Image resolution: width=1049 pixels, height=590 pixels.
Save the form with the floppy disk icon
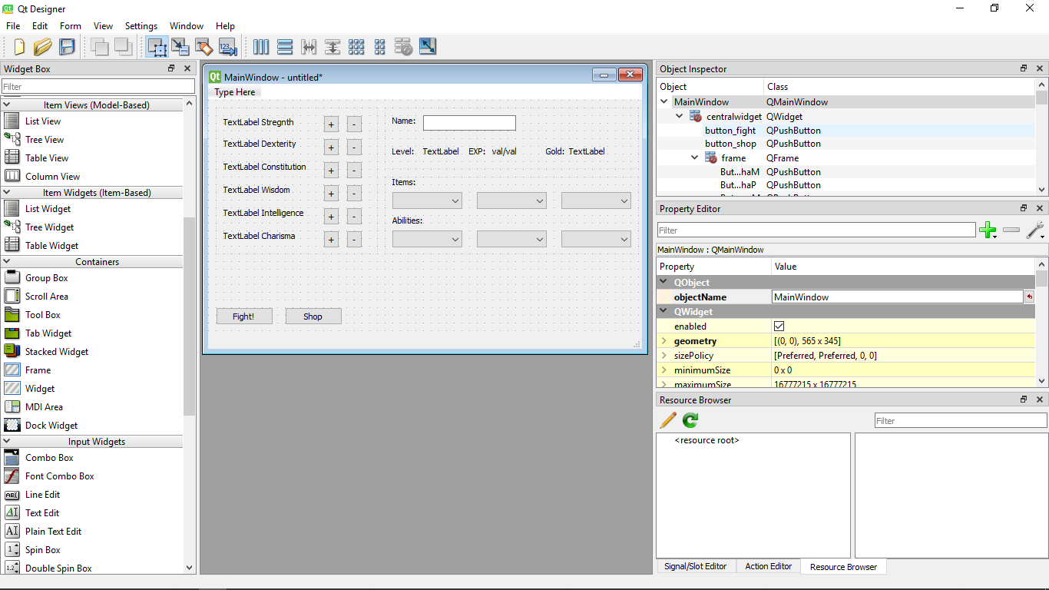coord(67,47)
